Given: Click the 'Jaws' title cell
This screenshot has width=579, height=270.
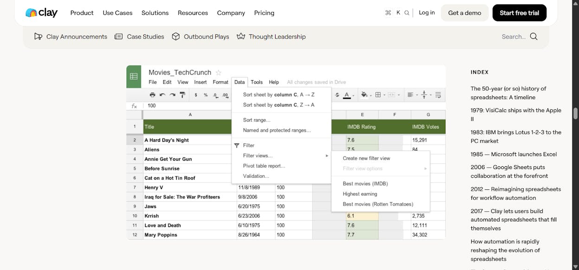Looking at the screenshot, I should point(190,207).
